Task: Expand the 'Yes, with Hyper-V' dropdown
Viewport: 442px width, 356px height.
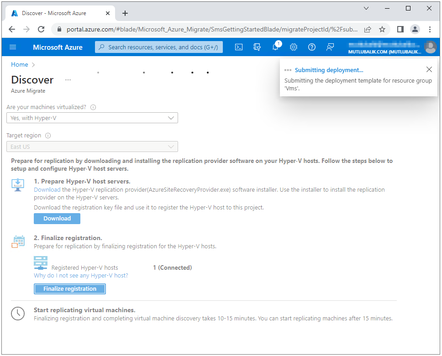Action: 92,118
